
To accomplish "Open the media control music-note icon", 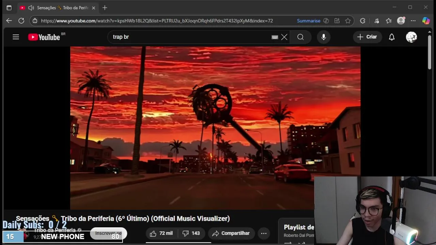I will coord(377,21).
